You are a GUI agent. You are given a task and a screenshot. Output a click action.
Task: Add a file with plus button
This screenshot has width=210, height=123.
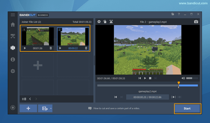(28, 108)
